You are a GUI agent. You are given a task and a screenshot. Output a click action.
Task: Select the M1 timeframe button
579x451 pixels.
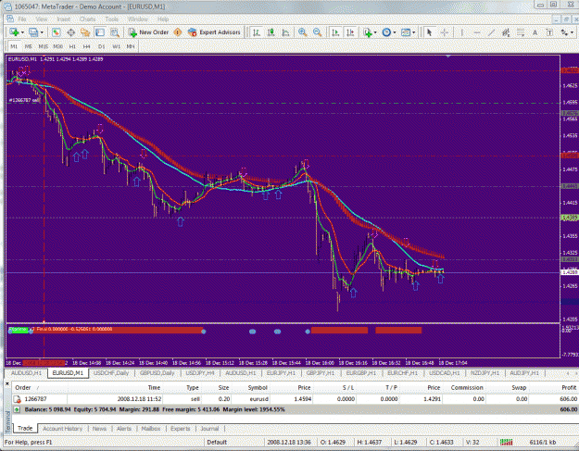(14, 46)
